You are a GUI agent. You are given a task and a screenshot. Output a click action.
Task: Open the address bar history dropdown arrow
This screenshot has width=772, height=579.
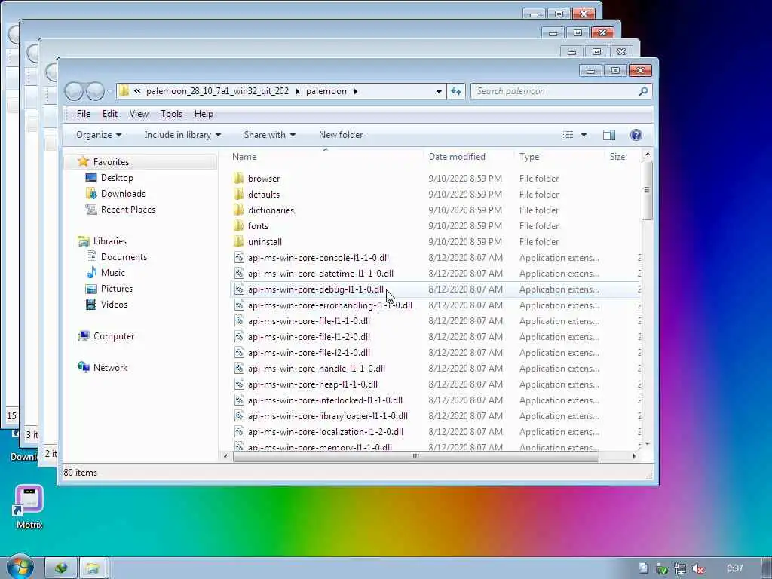tap(439, 91)
